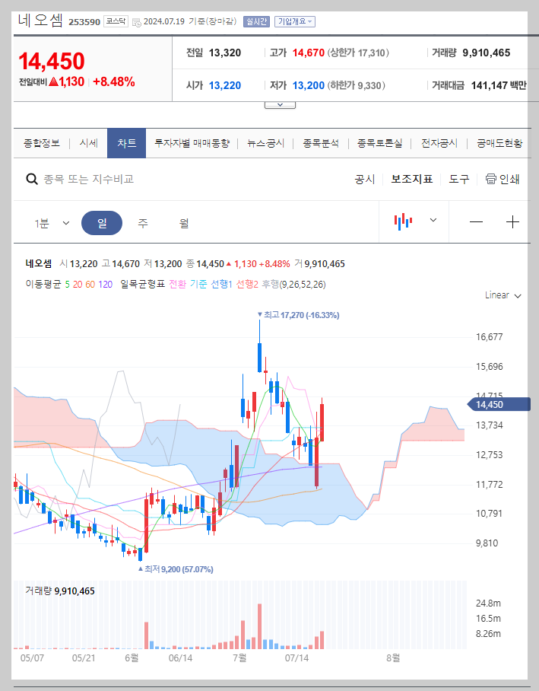Collapse the price summary with the chevron arrow
539x691 pixels.
pyautogui.click(x=280, y=104)
